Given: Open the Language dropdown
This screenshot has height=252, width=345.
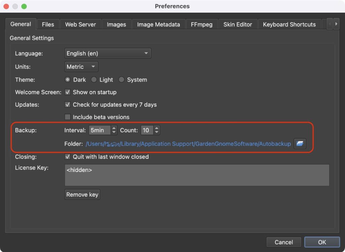Looking at the screenshot, I should pos(107,53).
